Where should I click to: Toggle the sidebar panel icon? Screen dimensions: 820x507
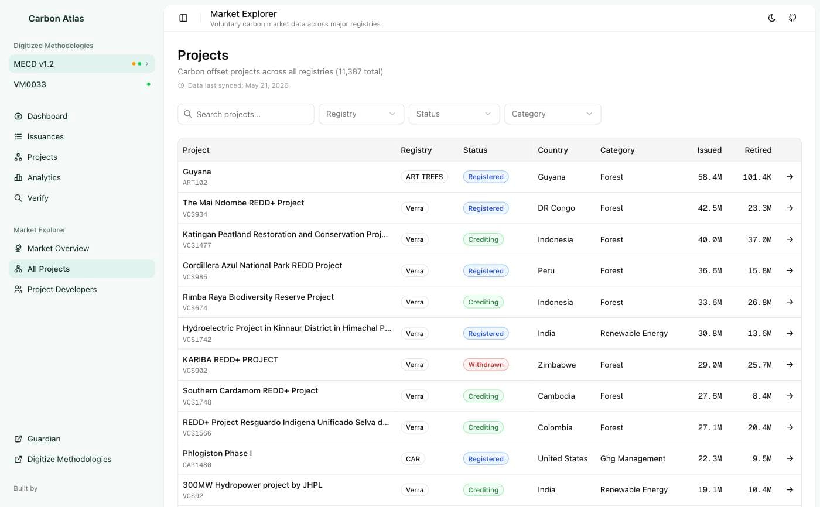click(183, 18)
